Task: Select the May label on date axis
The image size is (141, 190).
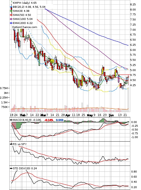Action: click(90, 115)
